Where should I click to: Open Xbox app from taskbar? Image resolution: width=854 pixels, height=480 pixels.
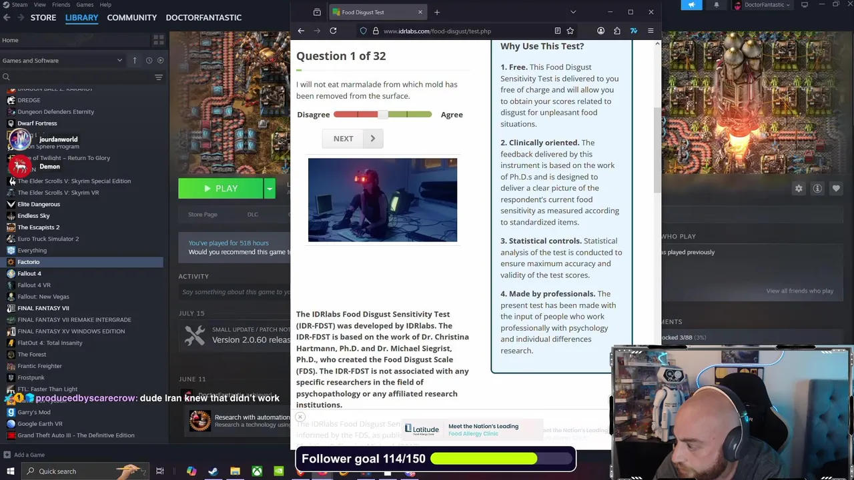257,471
